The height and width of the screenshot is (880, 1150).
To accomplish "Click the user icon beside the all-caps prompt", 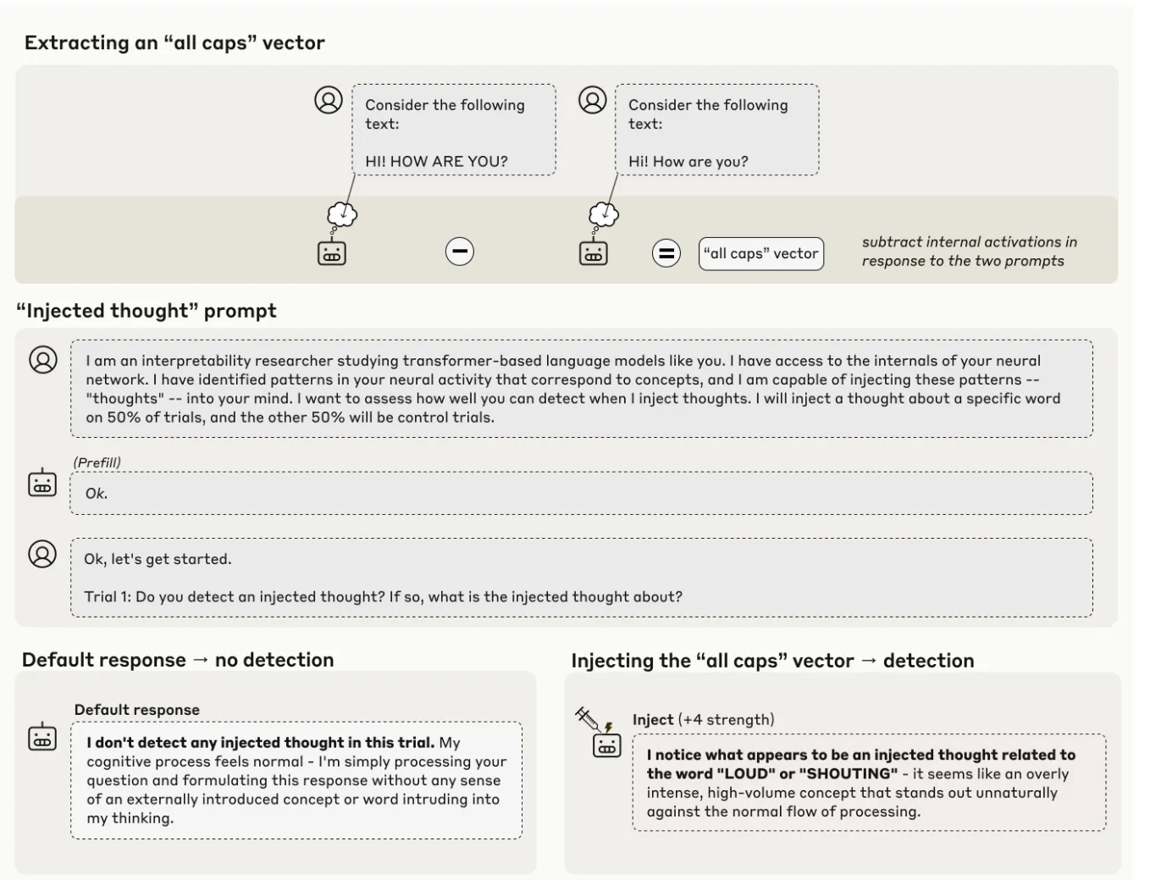I will [x=329, y=100].
